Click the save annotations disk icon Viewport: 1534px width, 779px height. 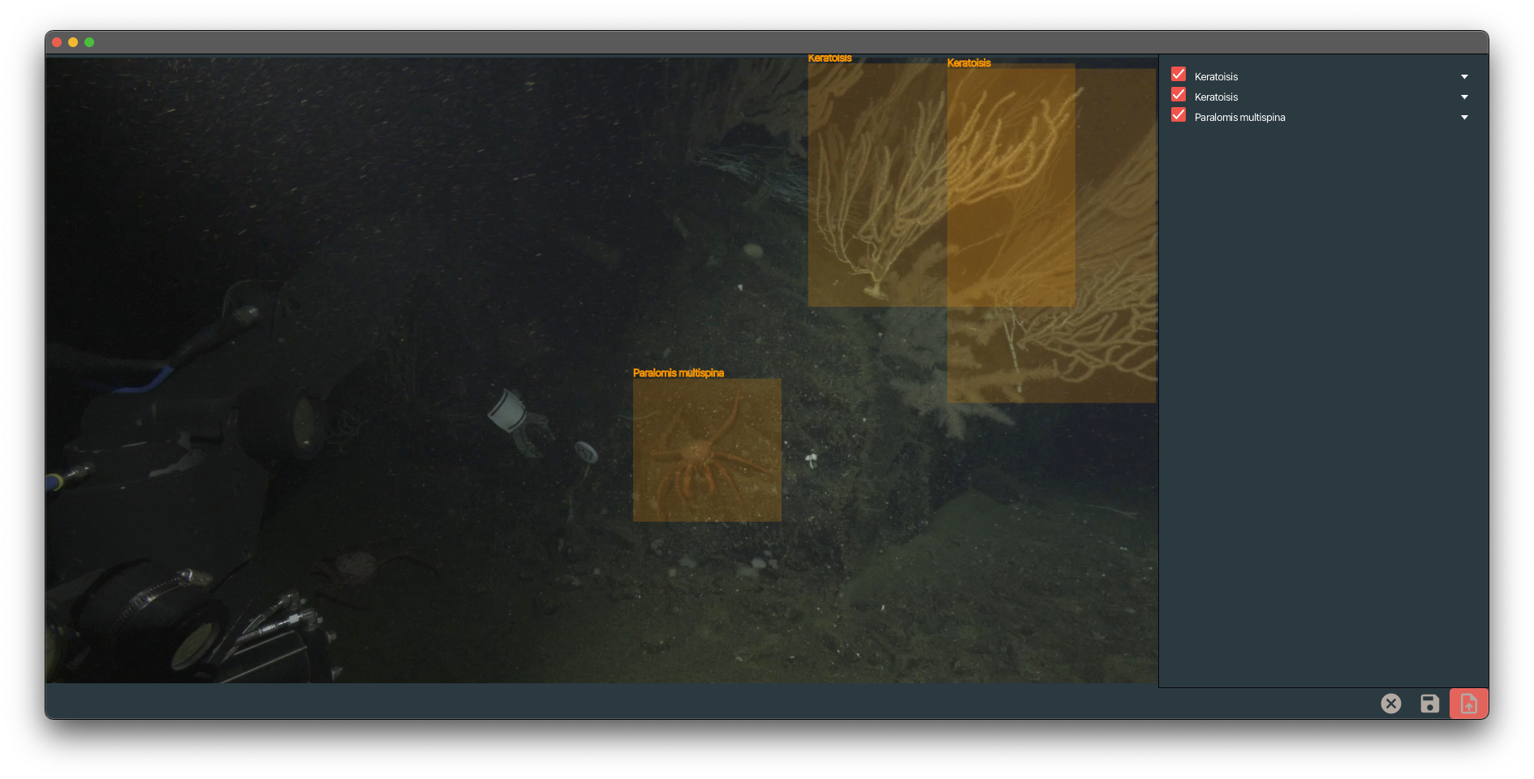1429,704
